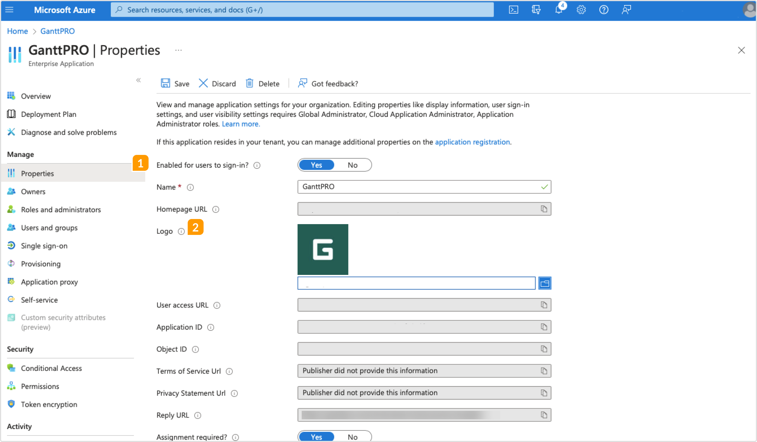Screen dimensions: 757x442
Task: Show info for Enabled for users to sign-in
Action: click(x=257, y=165)
